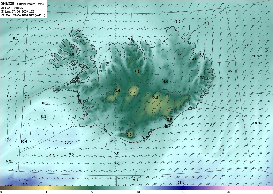Click the 4.1 value on the map
Screen dimensions: 273x194
point(137,71)
